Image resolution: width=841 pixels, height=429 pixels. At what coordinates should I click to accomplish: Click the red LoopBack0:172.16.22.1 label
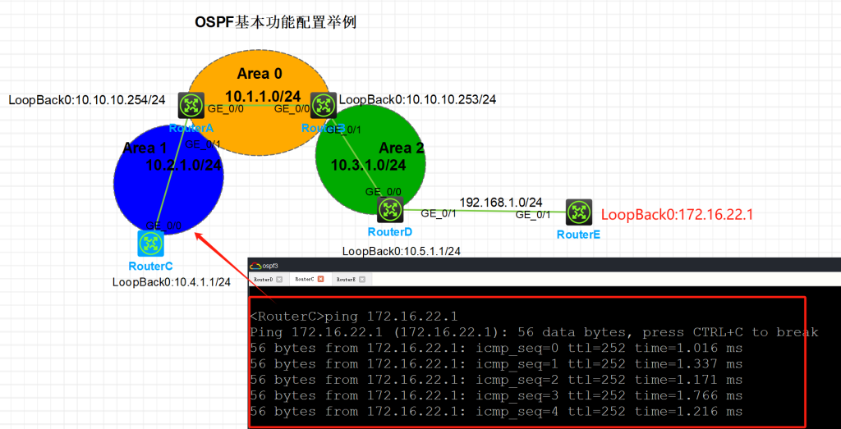click(678, 215)
